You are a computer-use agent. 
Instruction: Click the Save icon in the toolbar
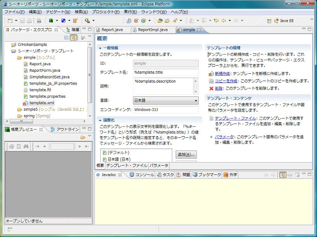(22, 20)
